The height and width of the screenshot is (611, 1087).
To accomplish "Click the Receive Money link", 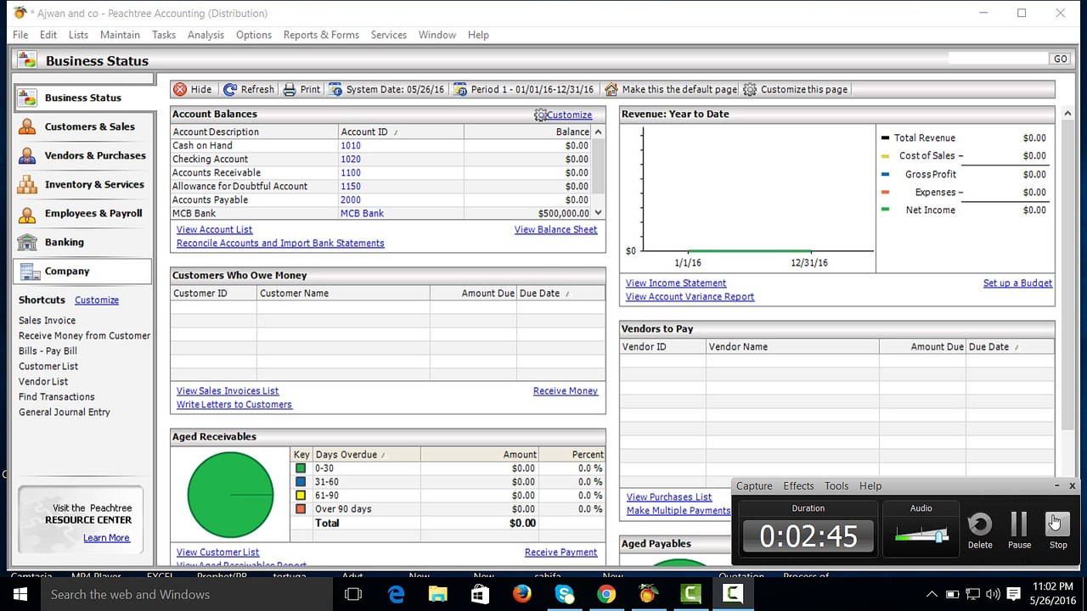I will click(x=566, y=391).
